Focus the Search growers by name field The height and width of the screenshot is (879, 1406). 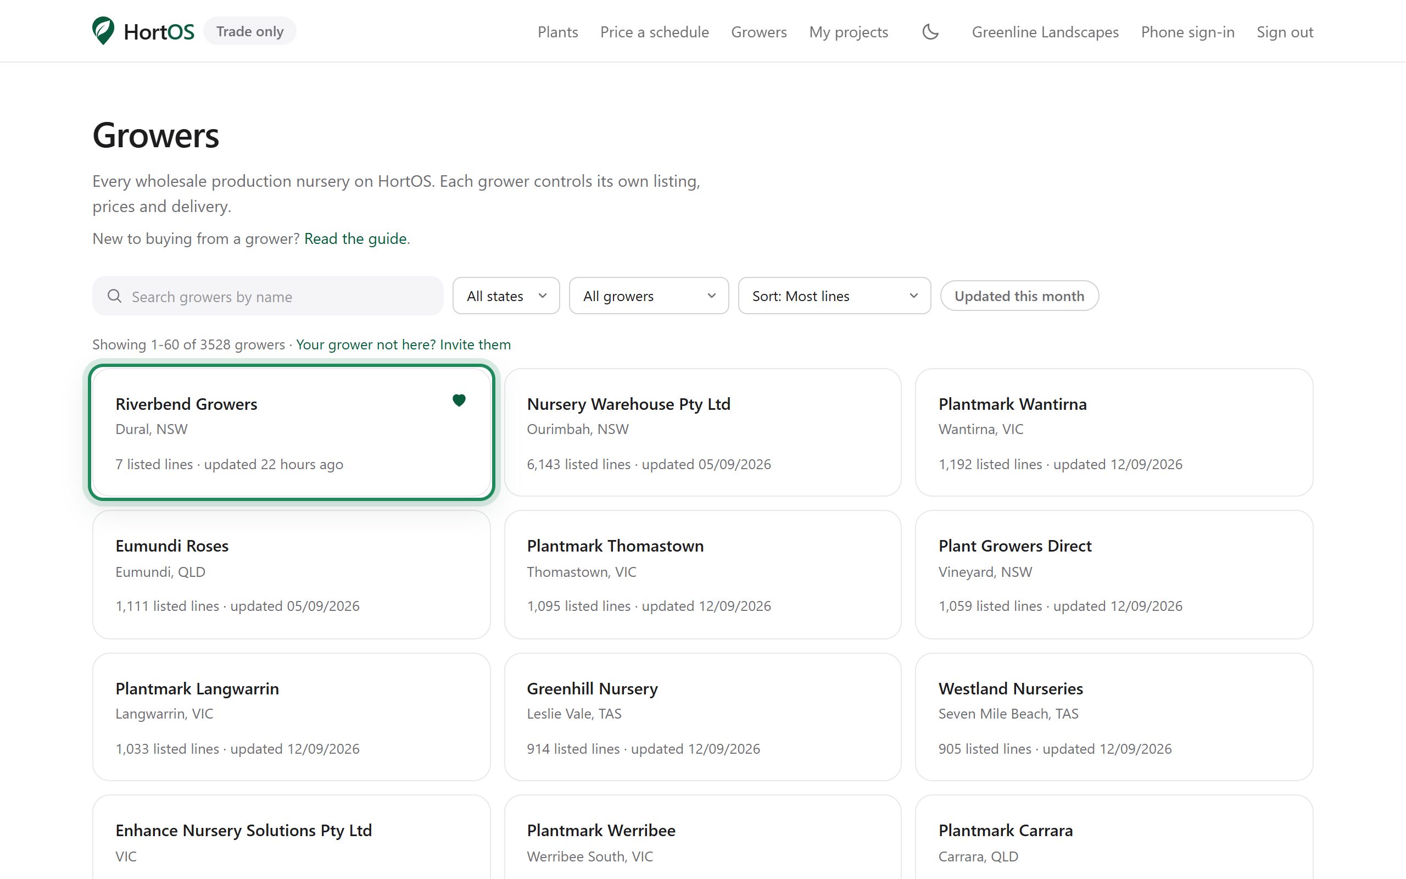click(268, 296)
